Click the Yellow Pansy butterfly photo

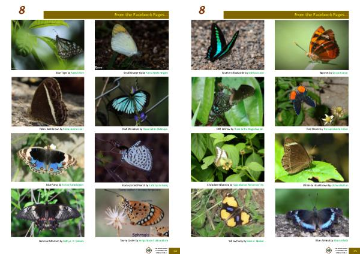227,213
